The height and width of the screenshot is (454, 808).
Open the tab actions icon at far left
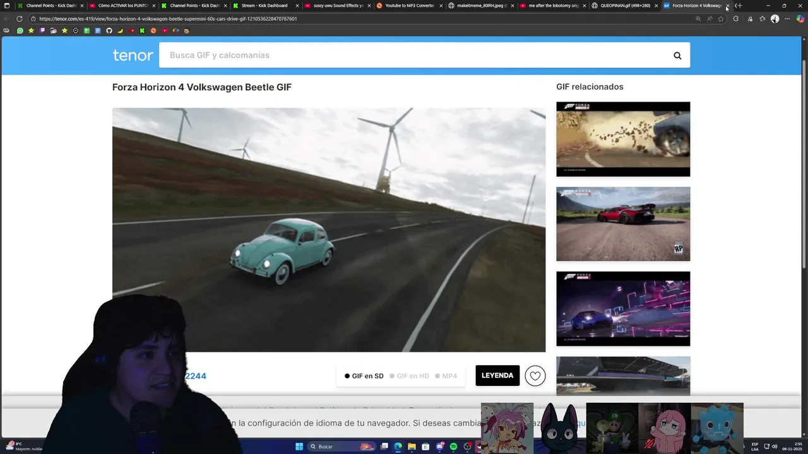pyautogui.click(x=7, y=6)
